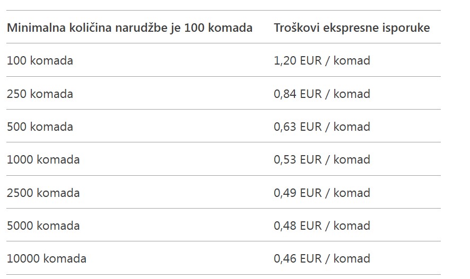Click the word 'ekspresne' in the header
470x279 pixels.
click(351, 28)
